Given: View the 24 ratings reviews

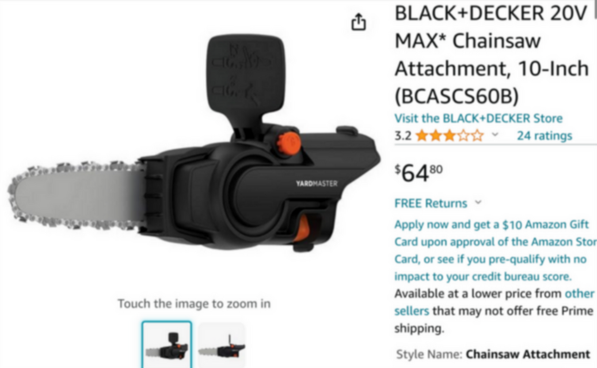Looking at the screenshot, I should pos(544,135).
